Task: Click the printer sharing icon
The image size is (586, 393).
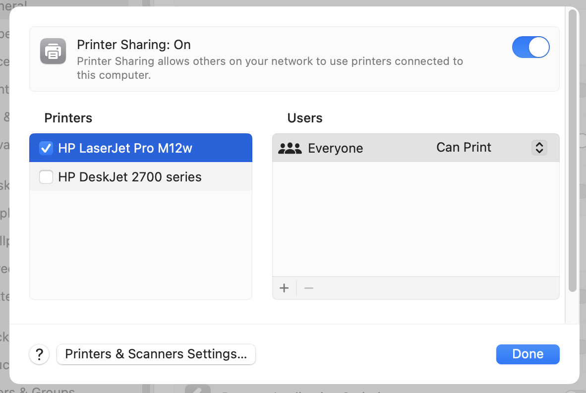Action: (53, 51)
